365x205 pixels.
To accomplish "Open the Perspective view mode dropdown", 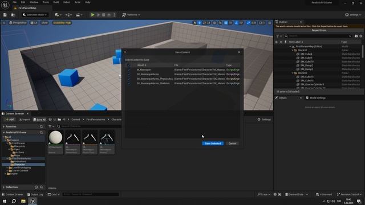I will click(18, 23).
